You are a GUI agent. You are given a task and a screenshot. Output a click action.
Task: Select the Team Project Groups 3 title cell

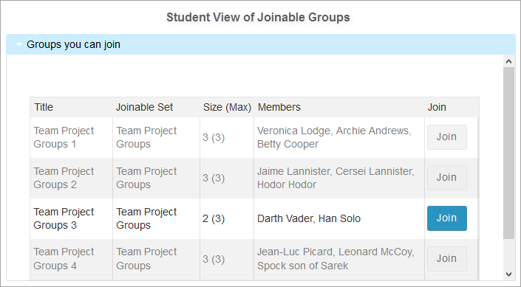72,218
